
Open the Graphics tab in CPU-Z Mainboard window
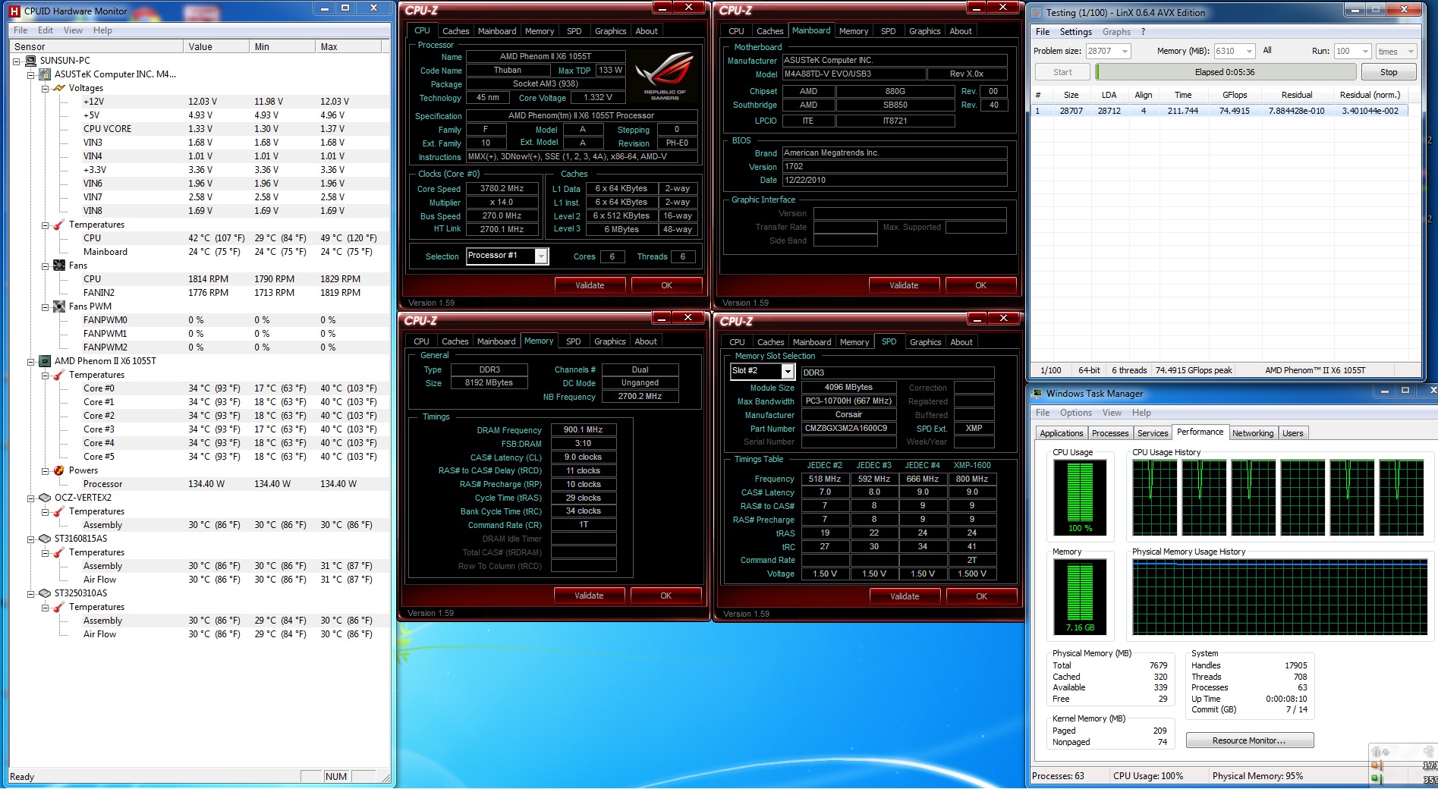(924, 31)
